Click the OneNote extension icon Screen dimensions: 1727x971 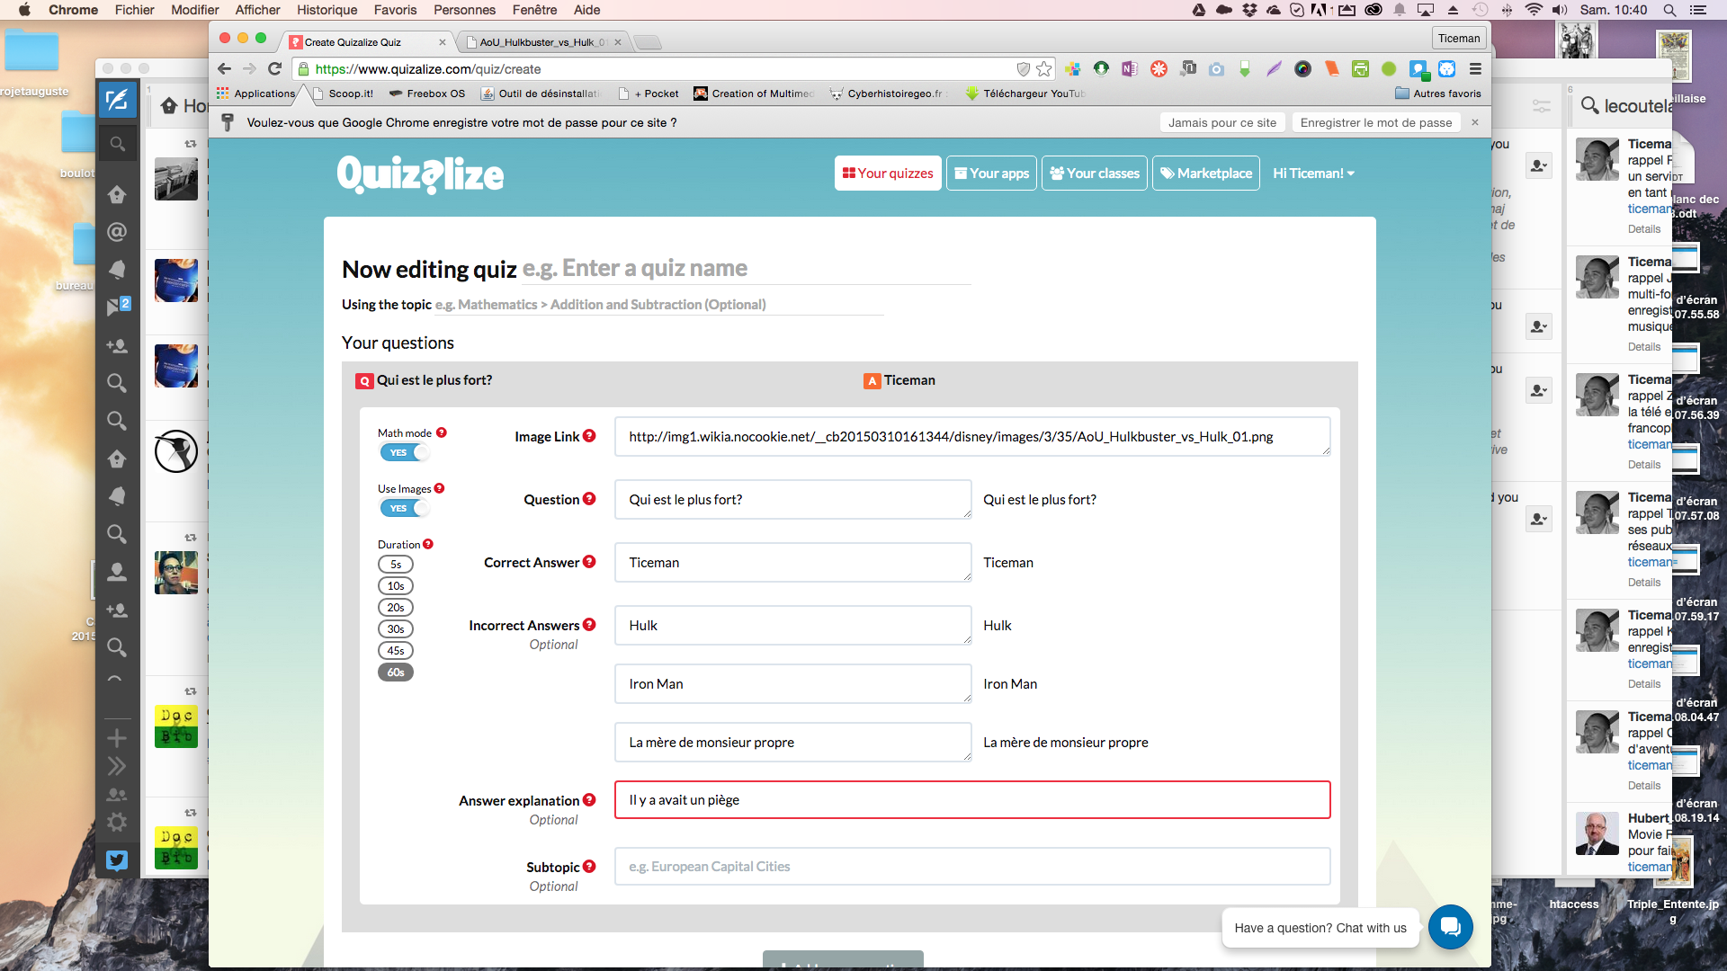(1130, 69)
